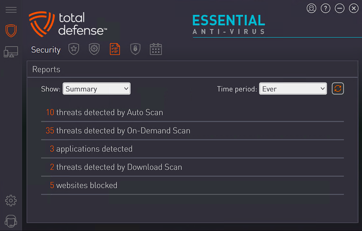View 35 threats detected by On-Demand Scan
This screenshot has width=362, height=231.
[118, 131]
